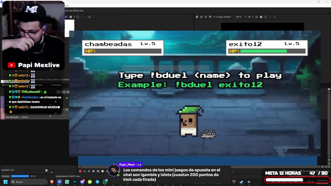This screenshot has height=186, width=331.
Task: Click the chambeadas name panel
Action: coord(123,48)
